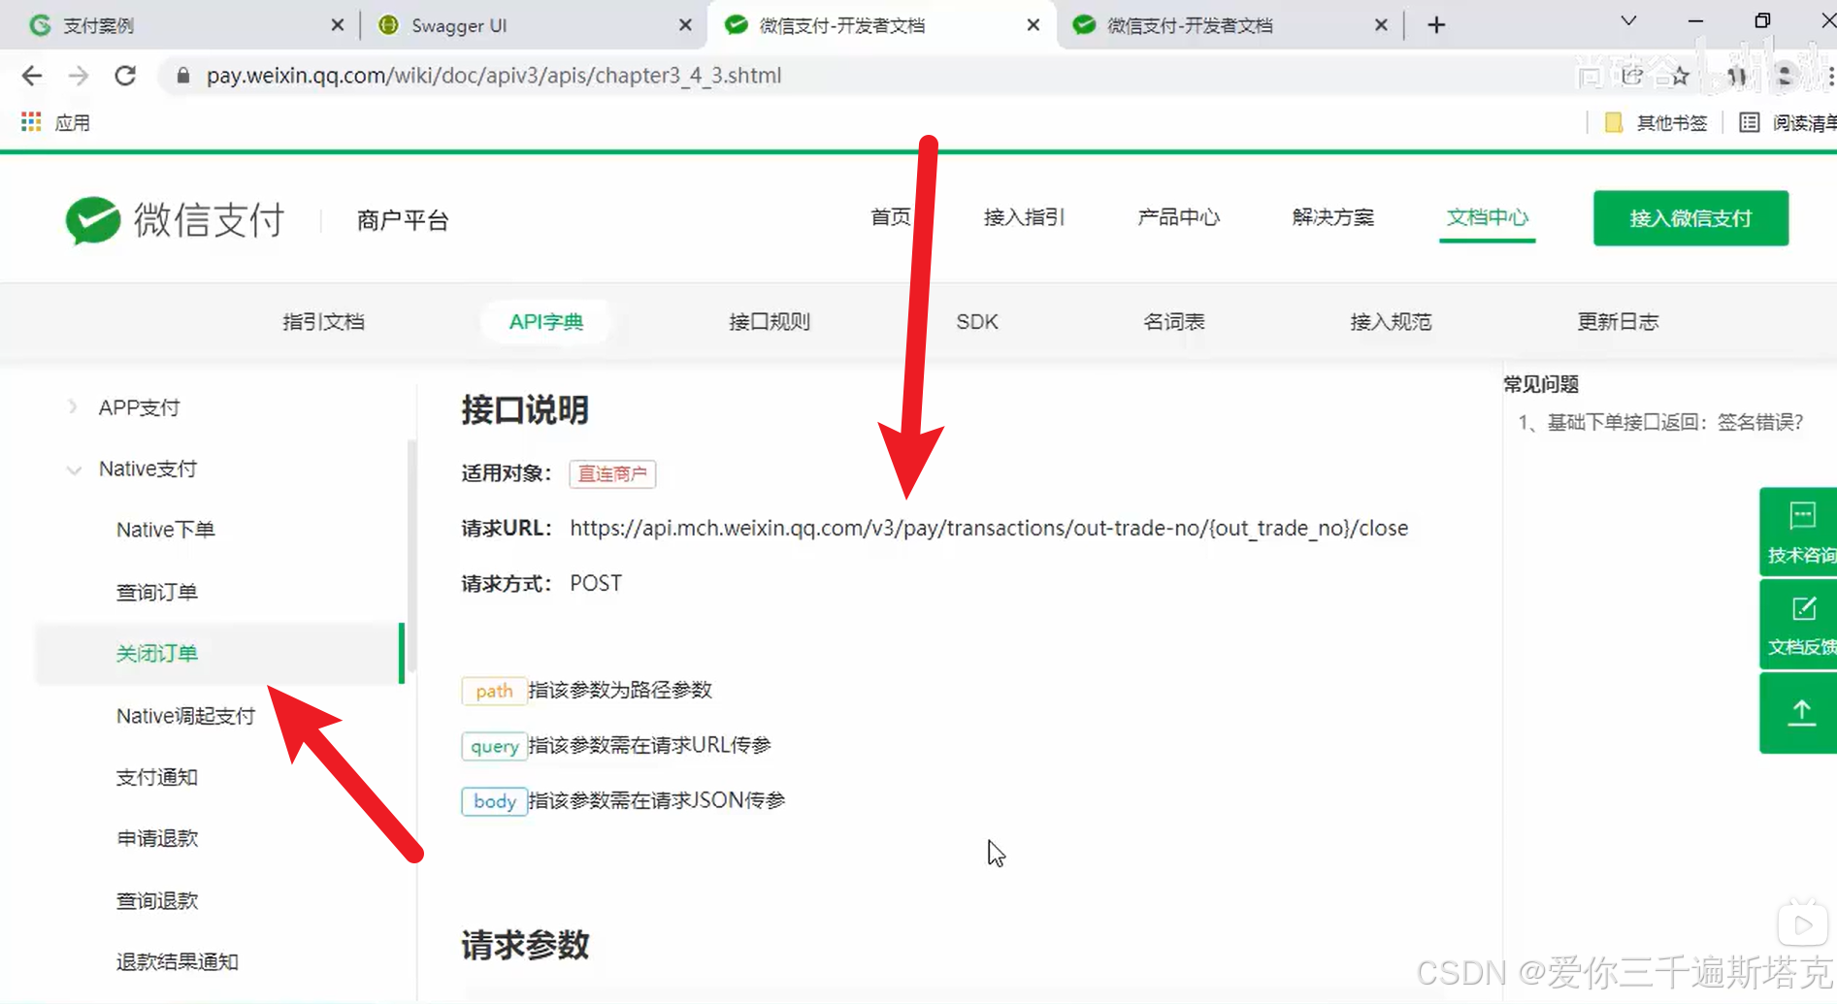Open the apps grid shortcut in bookmarks bar
The width and height of the screenshot is (1837, 1004).
[31, 122]
